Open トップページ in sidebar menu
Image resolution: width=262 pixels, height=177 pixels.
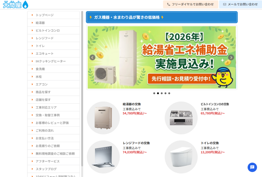coord(53,15)
